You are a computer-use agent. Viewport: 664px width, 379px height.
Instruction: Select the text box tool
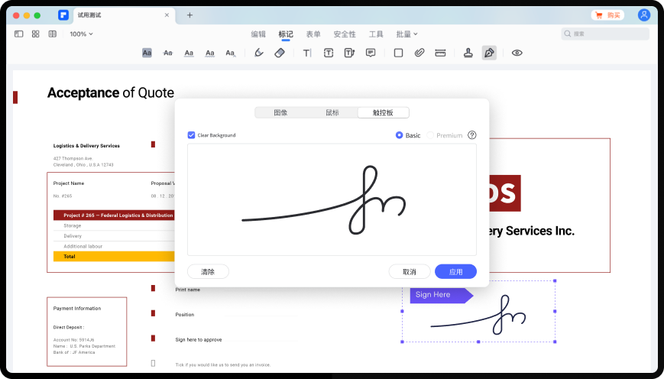pyautogui.click(x=329, y=53)
